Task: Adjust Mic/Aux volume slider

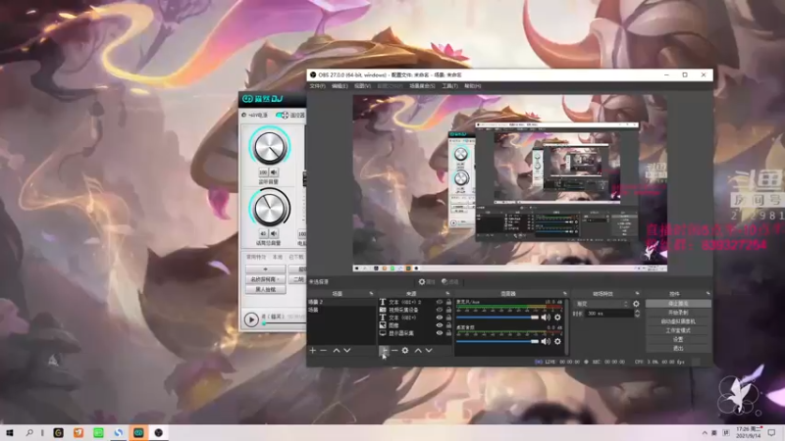Action: 497,318
